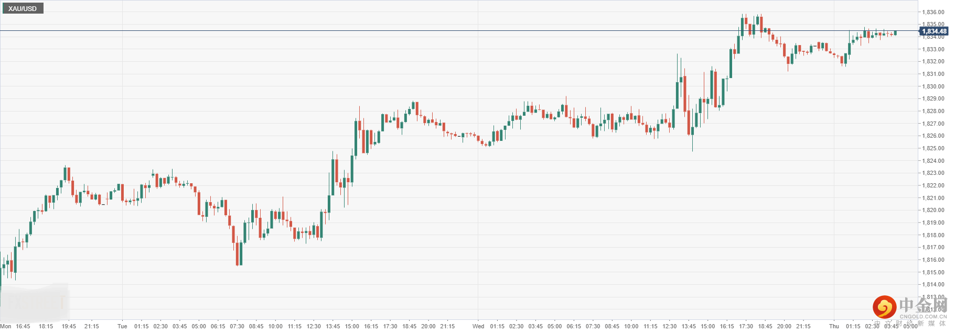The height and width of the screenshot is (333, 955).
Task: Click the 16:45 time label
Action: (23, 326)
